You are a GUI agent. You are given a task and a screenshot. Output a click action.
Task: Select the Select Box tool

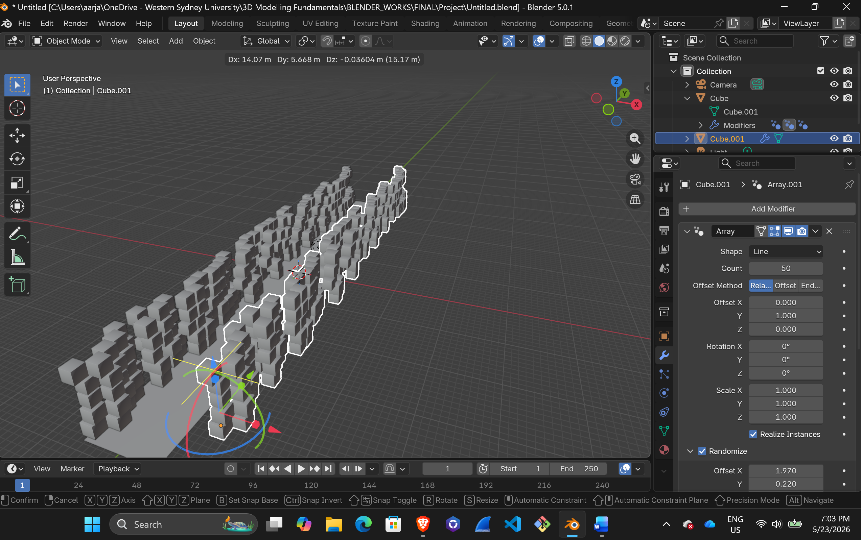click(17, 84)
